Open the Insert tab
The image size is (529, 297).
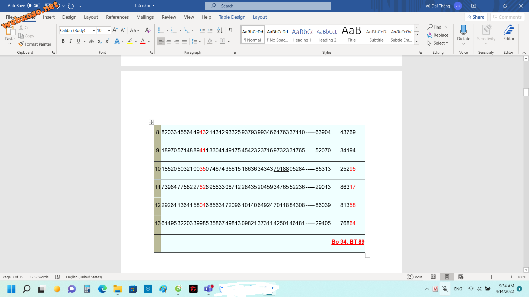point(49,17)
